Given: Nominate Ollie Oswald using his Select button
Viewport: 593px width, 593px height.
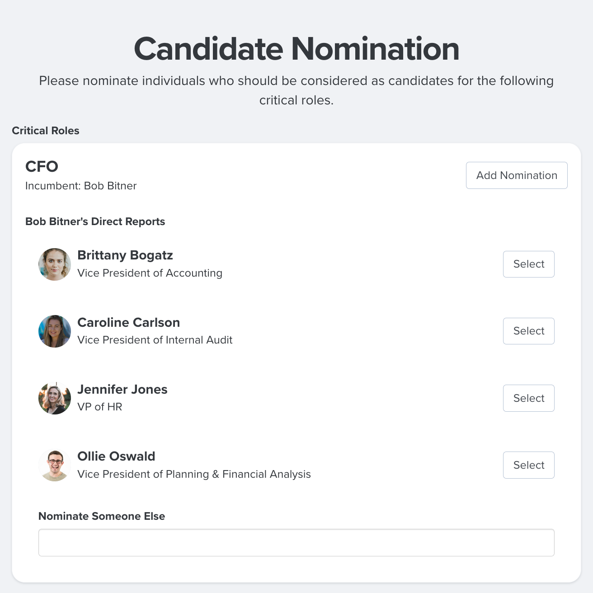Looking at the screenshot, I should pyautogui.click(x=528, y=465).
